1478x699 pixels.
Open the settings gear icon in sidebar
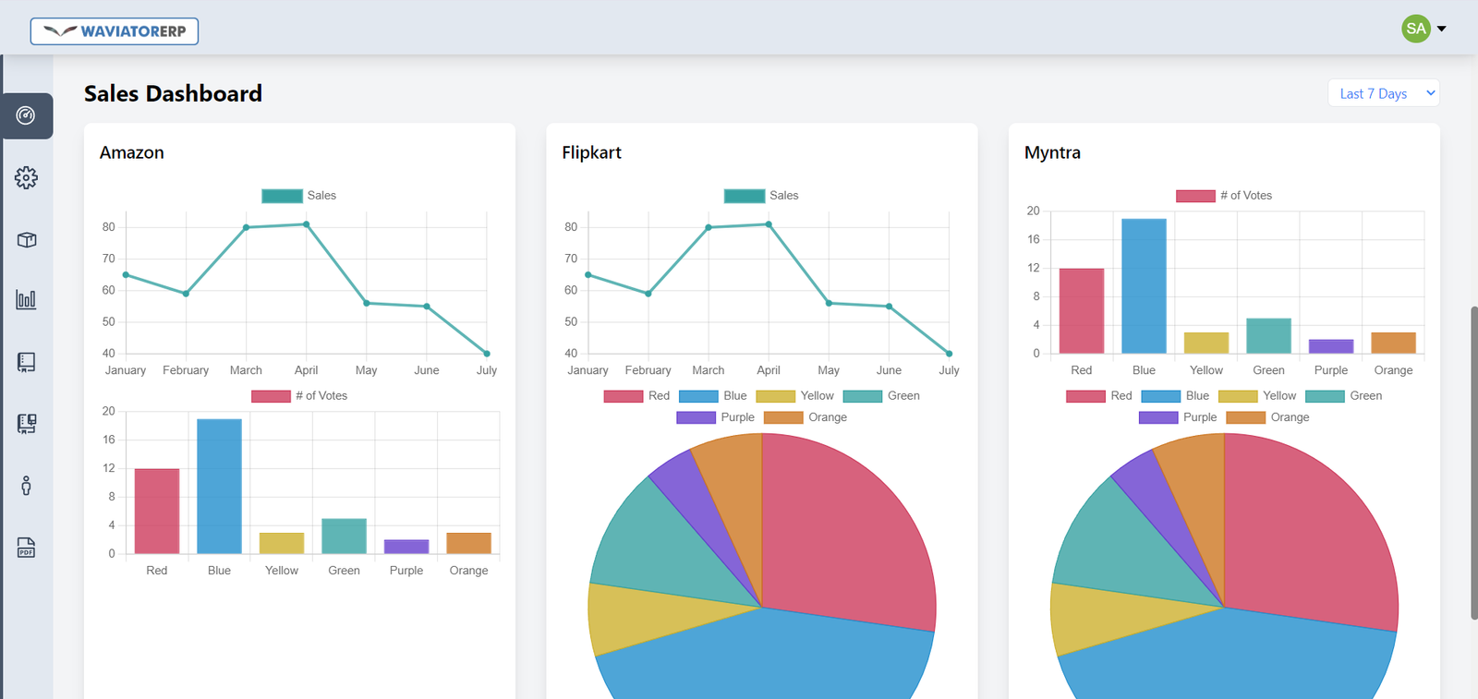click(x=26, y=177)
